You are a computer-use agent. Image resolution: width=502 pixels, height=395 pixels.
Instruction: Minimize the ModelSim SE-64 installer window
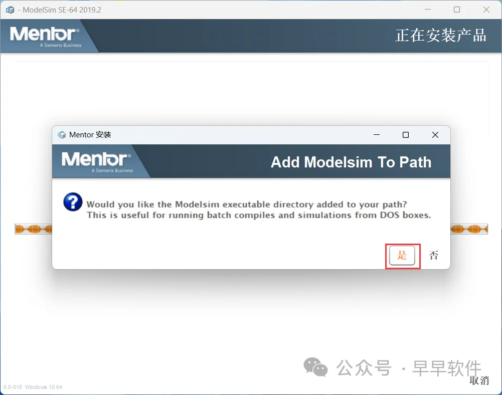(x=428, y=10)
